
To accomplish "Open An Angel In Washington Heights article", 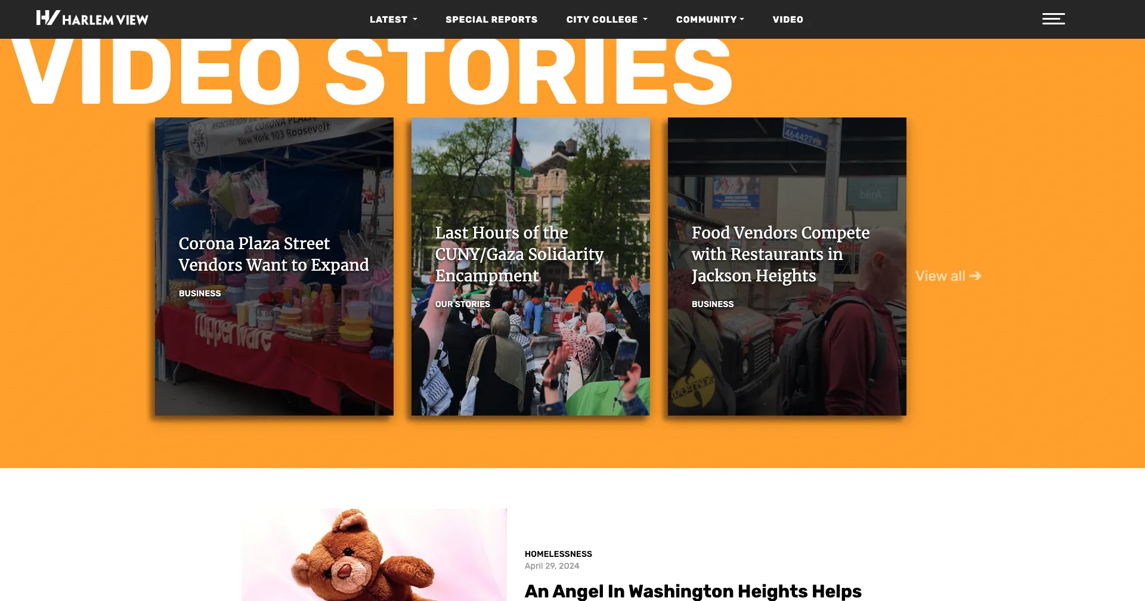I will coord(693,591).
